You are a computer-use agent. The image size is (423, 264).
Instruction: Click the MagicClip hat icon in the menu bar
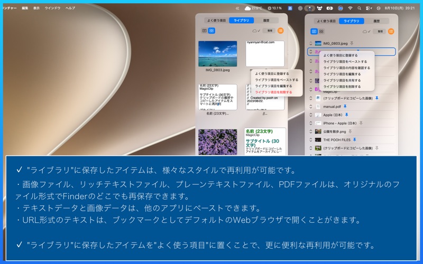309,8
